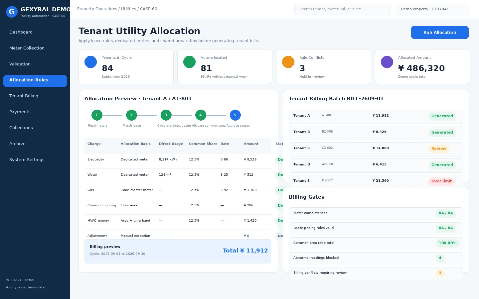Viewport: 479px width, 299px height.
Task: Click the Review badge for Tenant C
Action: 439,149
